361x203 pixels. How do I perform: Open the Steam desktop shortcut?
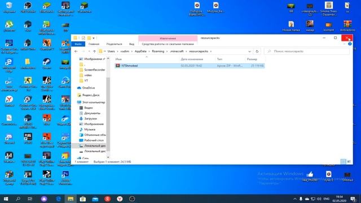(x=47, y=63)
